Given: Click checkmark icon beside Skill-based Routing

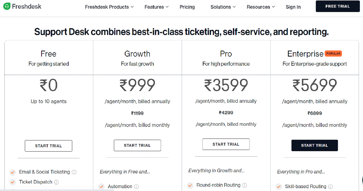Looking at the screenshot, I should click(x=279, y=187).
